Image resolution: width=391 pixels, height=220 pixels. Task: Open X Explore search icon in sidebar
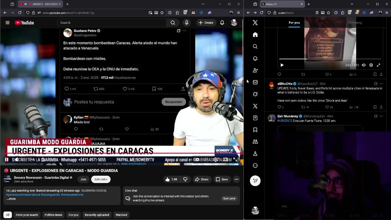255,46
